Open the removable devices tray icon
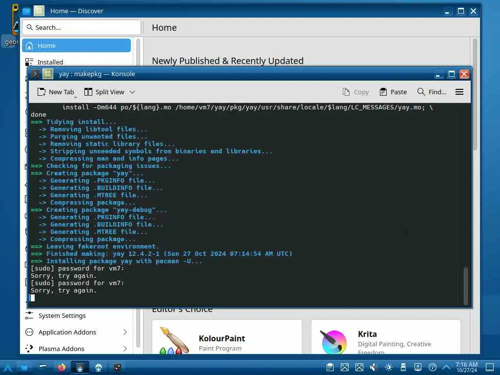 403,367
